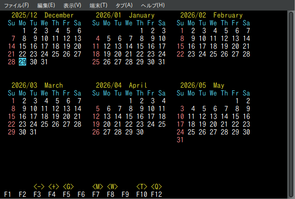Open the 編集(E) menu

click(46, 5)
